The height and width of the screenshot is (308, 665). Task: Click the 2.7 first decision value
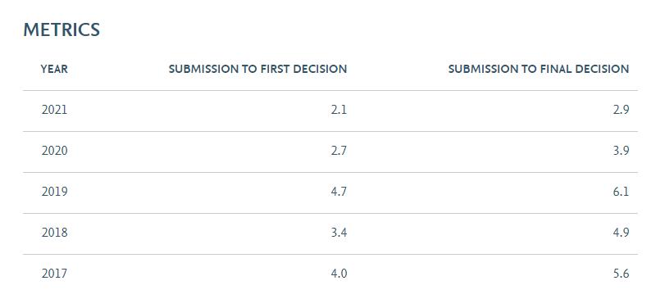(339, 151)
